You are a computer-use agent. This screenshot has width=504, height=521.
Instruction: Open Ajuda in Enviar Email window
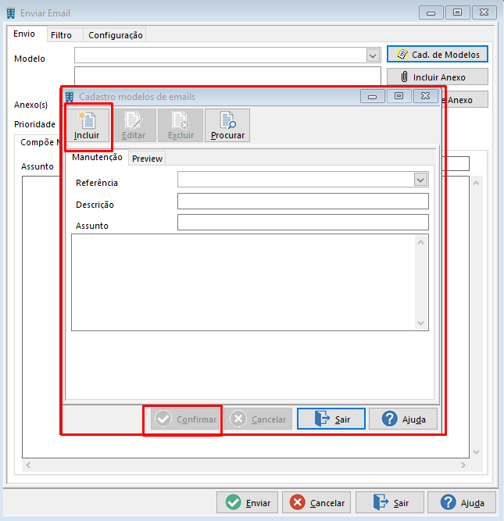point(462,503)
